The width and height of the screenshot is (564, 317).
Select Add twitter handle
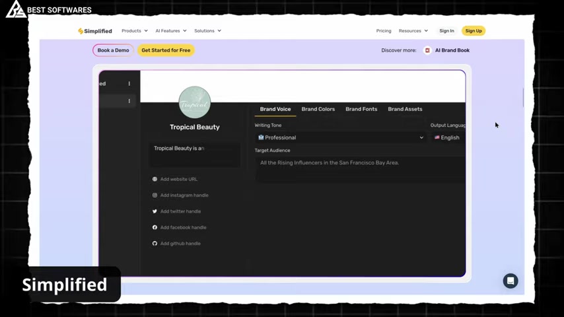pos(180,211)
